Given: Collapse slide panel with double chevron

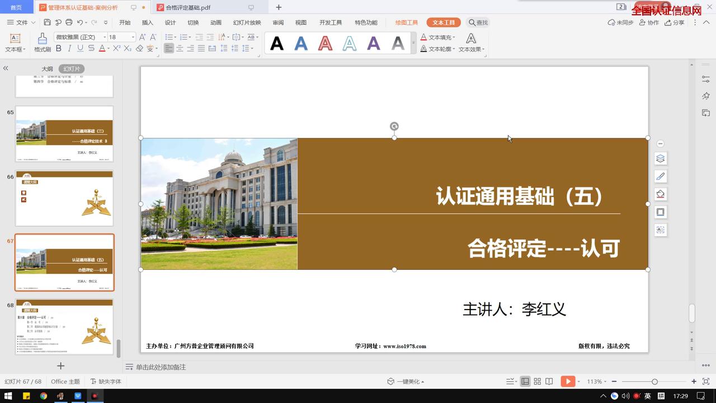Looking at the screenshot, I should [x=6, y=68].
